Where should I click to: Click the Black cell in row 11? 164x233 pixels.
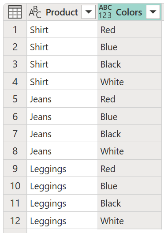click(x=130, y=203)
